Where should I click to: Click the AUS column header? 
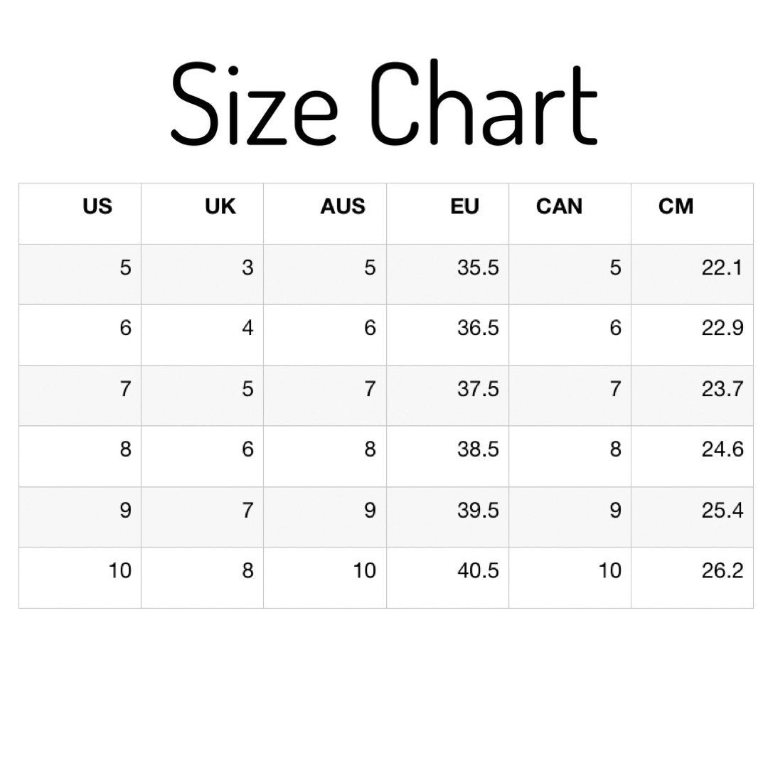click(342, 206)
